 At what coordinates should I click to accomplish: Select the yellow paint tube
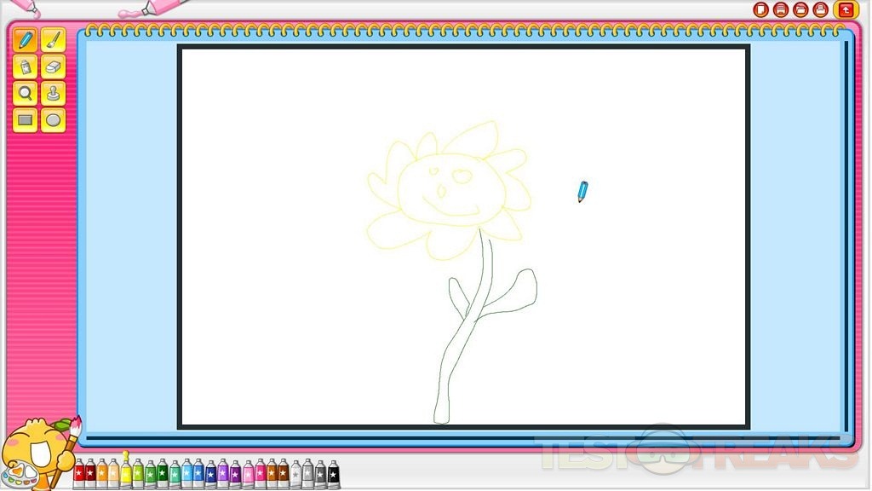click(x=126, y=472)
